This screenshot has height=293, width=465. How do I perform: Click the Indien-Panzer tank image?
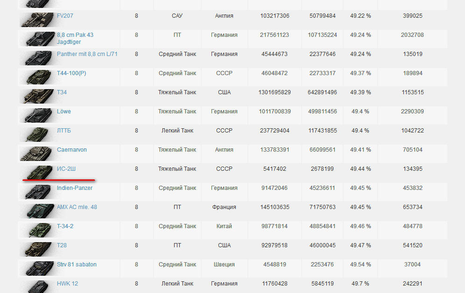(37, 192)
